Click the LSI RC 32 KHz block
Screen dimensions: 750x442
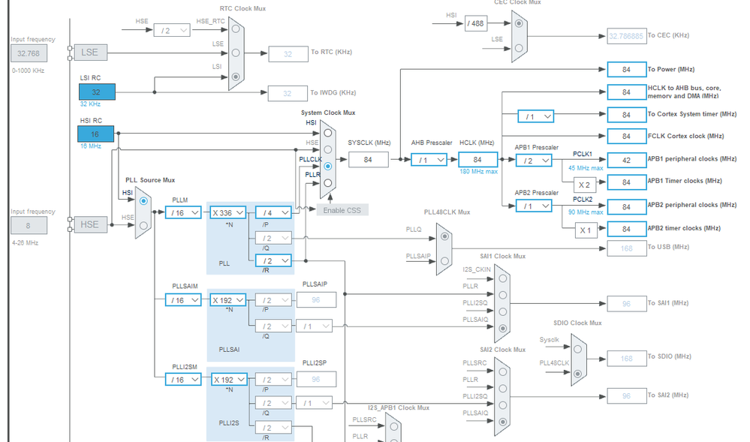[97, 92]
